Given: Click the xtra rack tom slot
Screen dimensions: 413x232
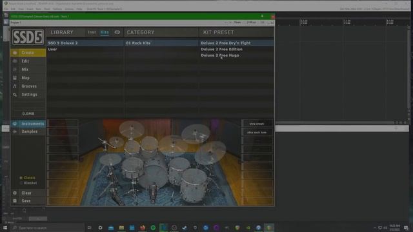Looking at the screenshot, I should tap(257, 132).
